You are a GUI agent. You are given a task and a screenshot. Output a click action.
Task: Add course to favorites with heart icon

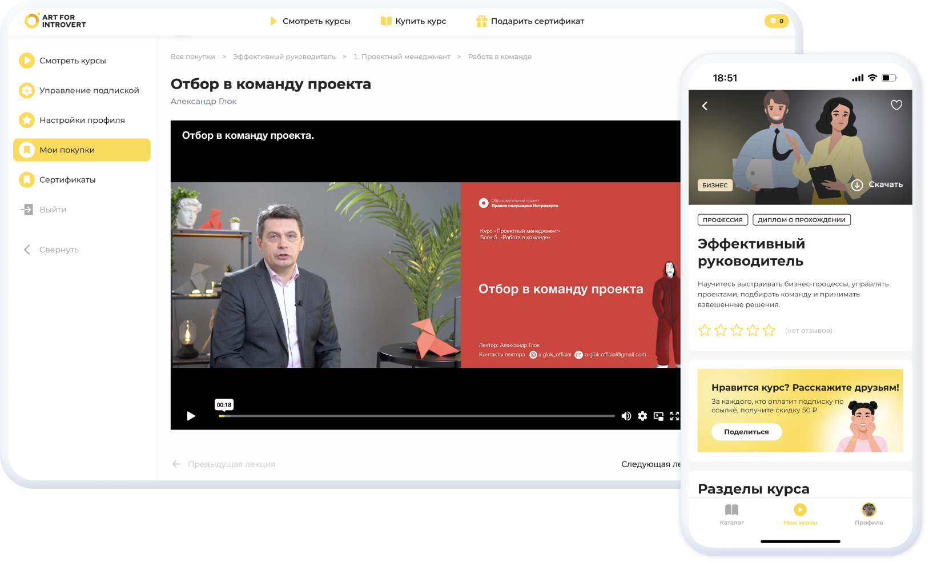point(896,105)
